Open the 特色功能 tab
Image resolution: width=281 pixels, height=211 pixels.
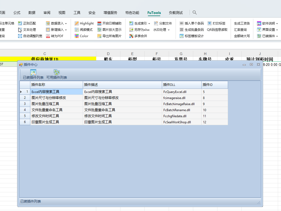pos(132,13)
